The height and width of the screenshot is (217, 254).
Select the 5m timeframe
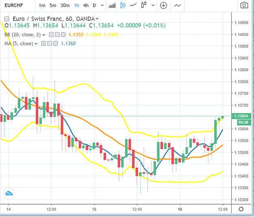coord(53,6)
